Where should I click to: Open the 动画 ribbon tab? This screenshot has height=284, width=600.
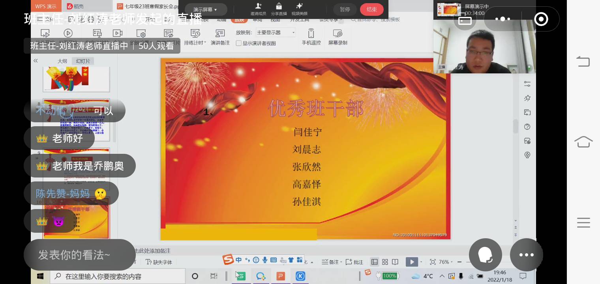pos(222,20)
